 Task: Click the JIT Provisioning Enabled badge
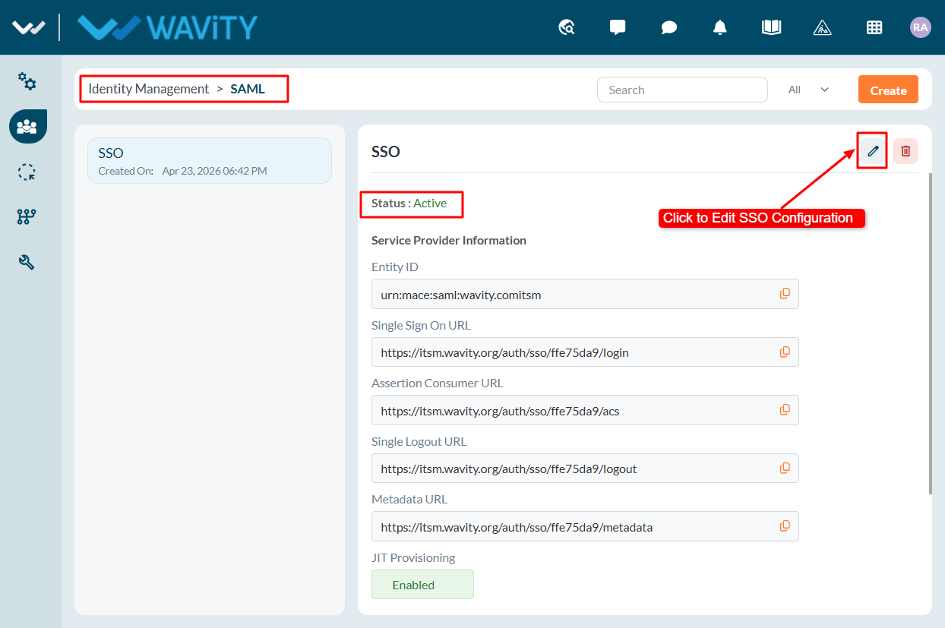(x=422, y=585)
